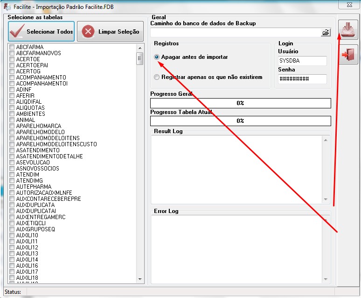
Task: Open the backup database folder browse icon
Action: [326, 32]
